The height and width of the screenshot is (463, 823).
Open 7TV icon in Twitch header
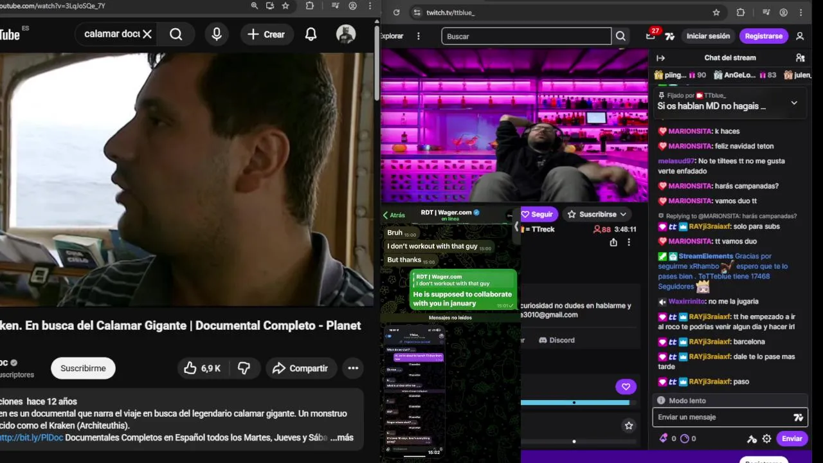pyautogui.click(x=670, y=37)
